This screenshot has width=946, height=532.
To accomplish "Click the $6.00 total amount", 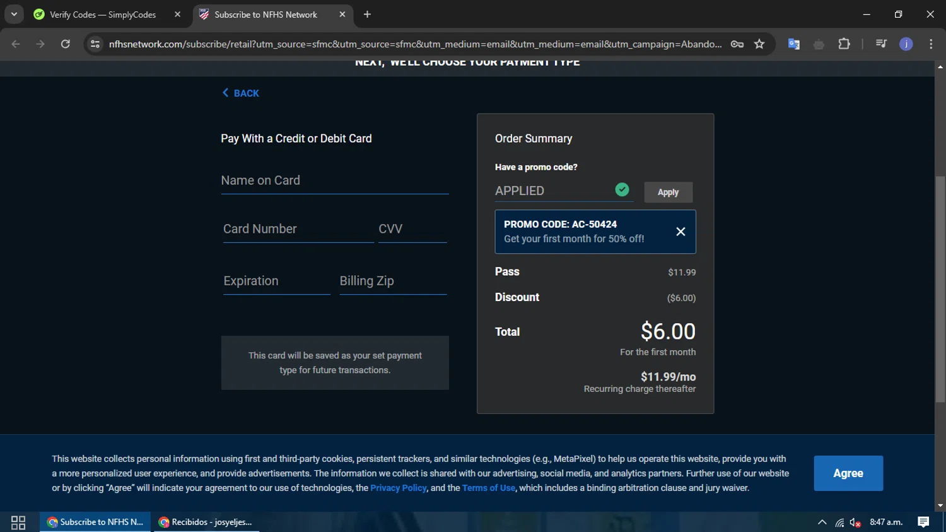I will pos(668,331).
